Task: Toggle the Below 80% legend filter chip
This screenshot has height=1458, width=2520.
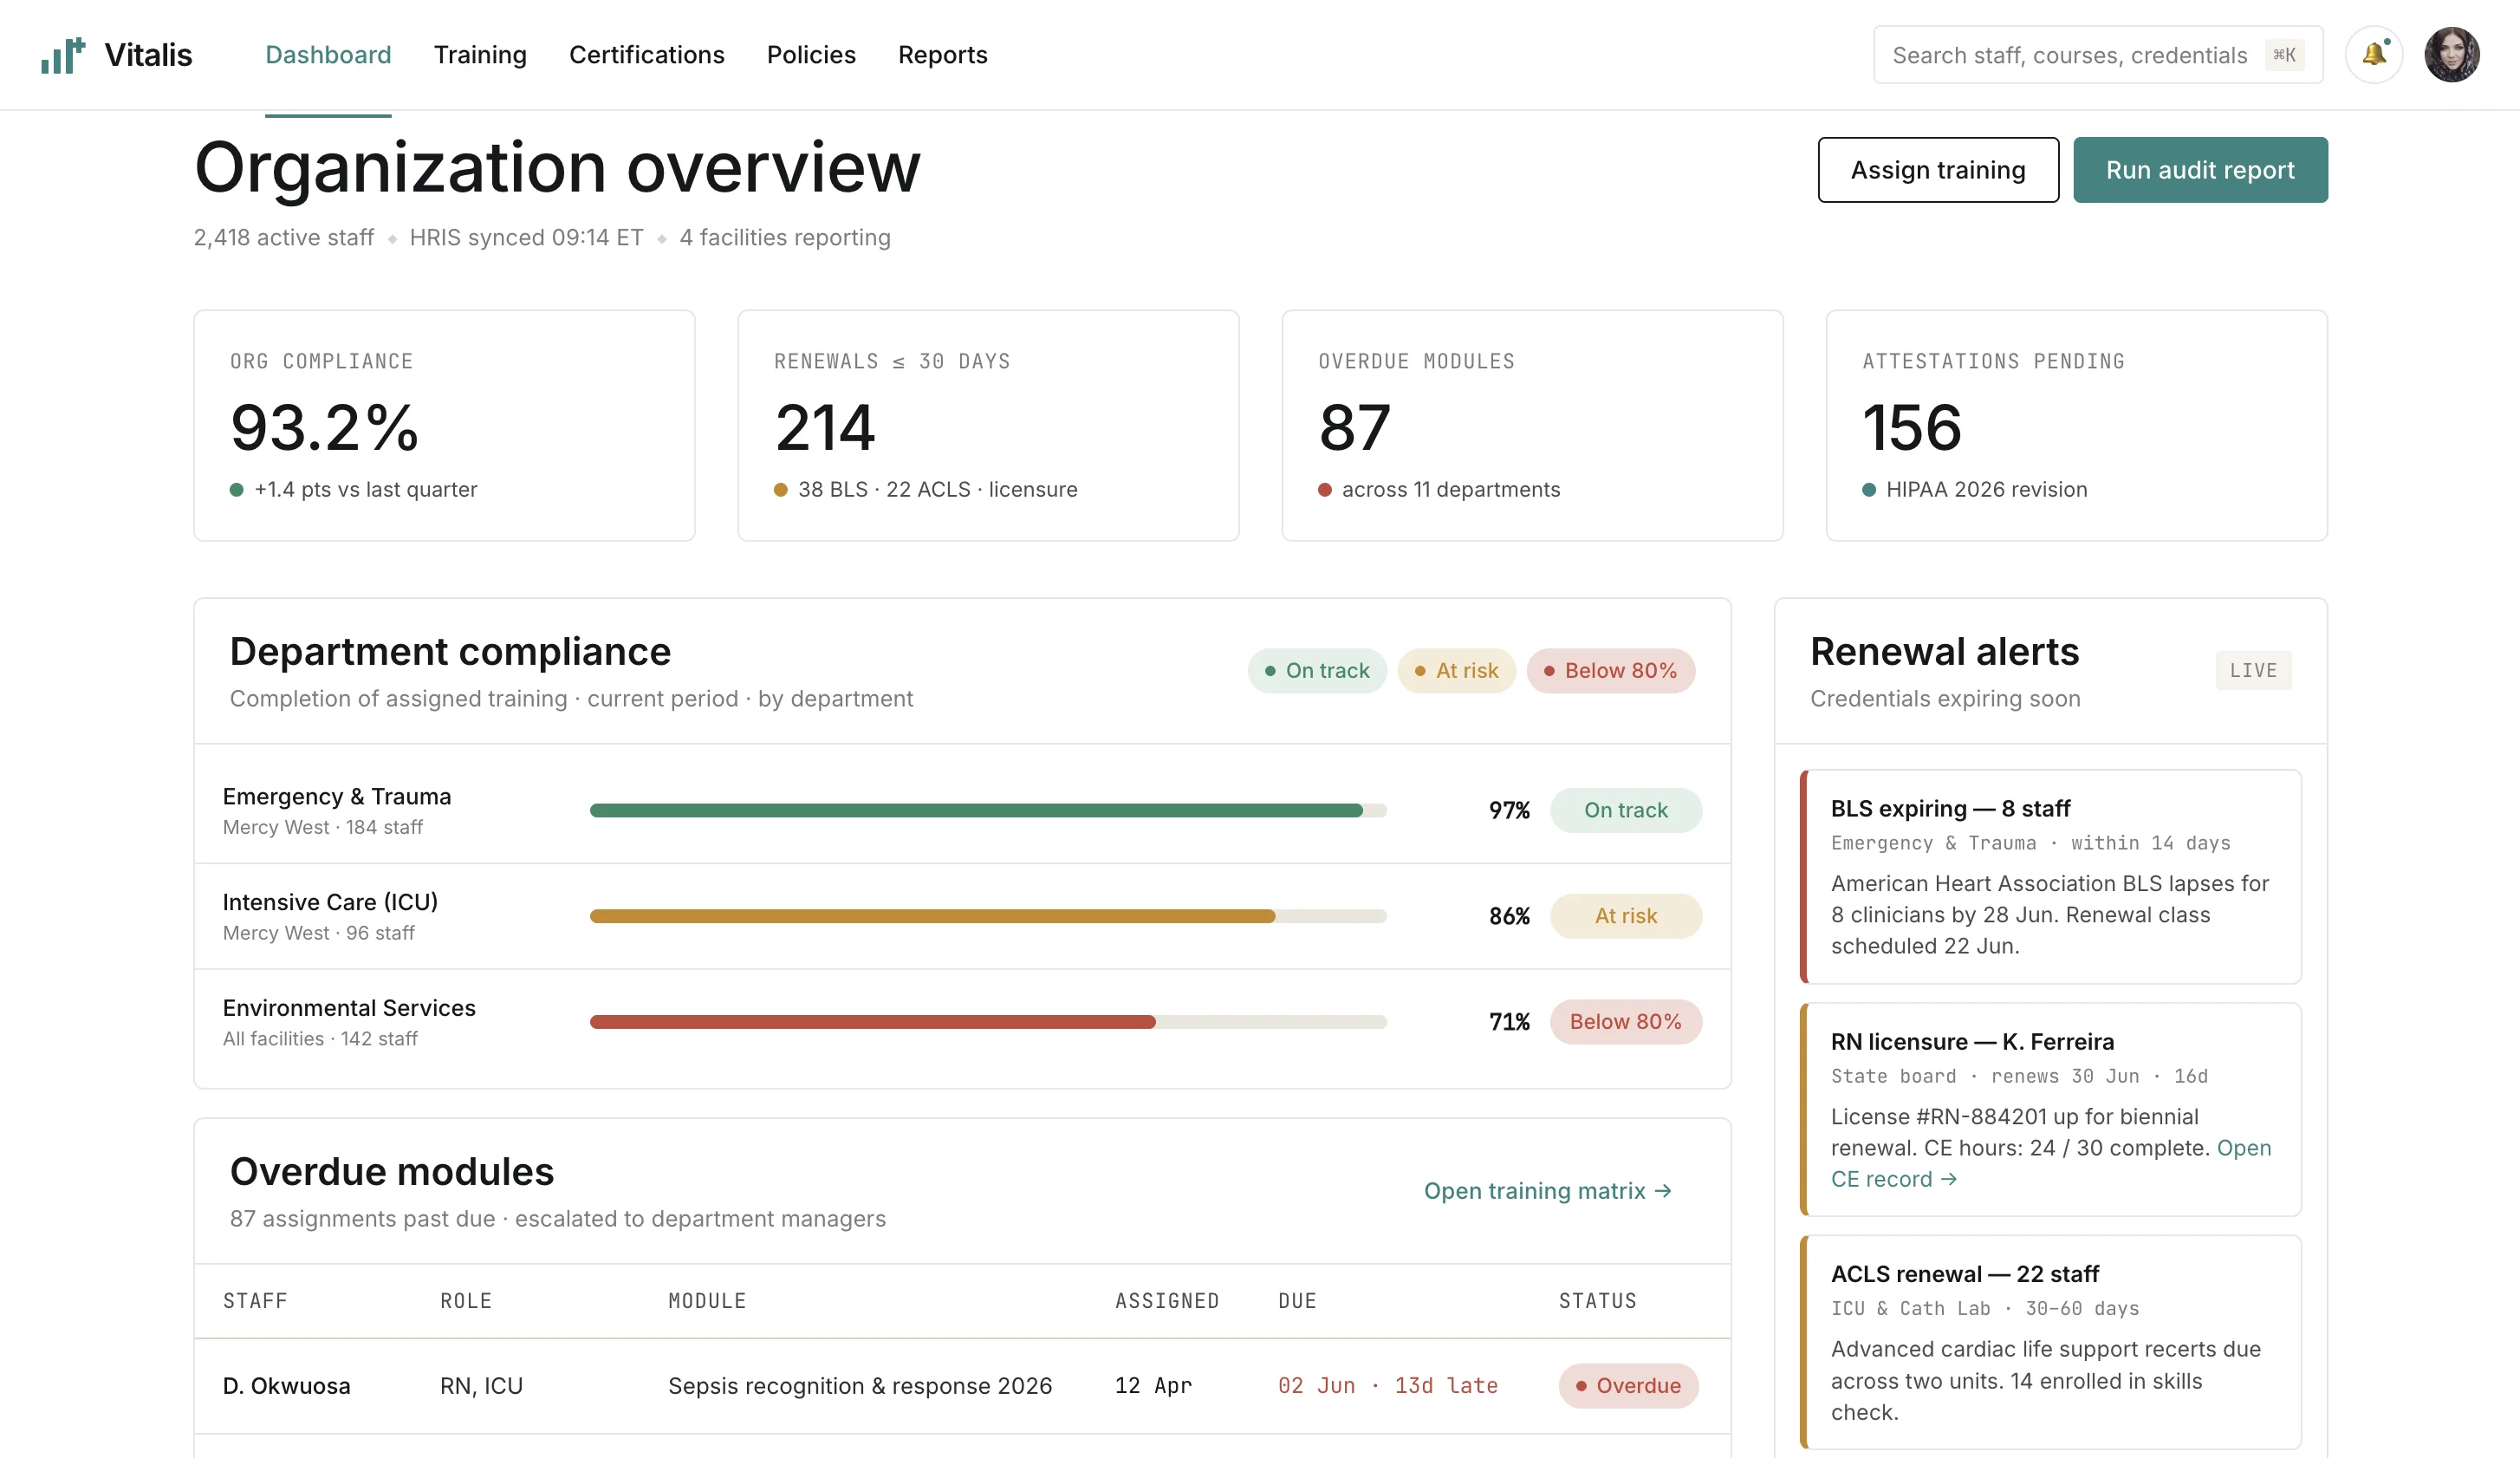Action: (x=1610, y=671)
